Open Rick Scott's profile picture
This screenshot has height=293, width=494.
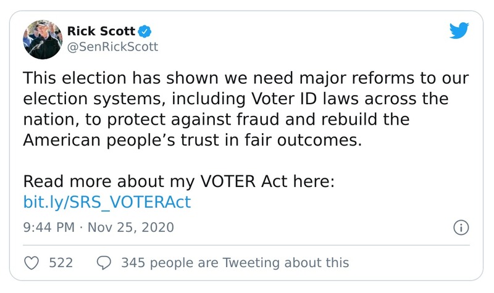(42, 38)
